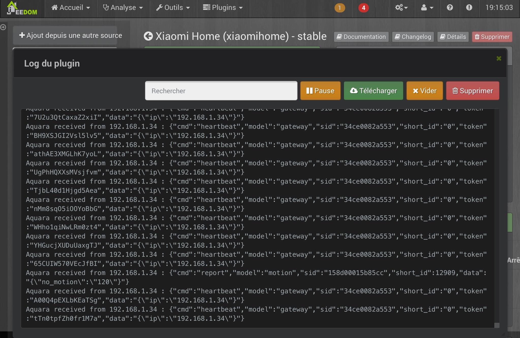Close the Log du plugin dialog
The width and height of the screenshot is (520, 338).
(499, 59)
